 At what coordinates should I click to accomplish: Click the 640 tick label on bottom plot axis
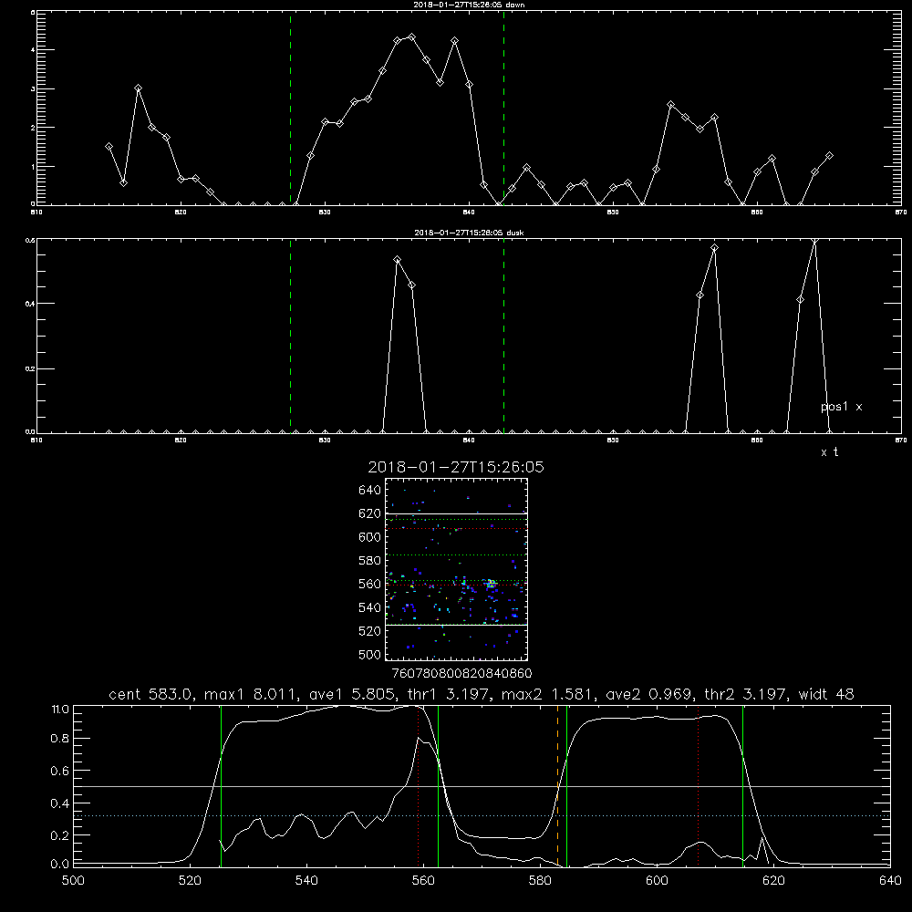click(890, 880)
